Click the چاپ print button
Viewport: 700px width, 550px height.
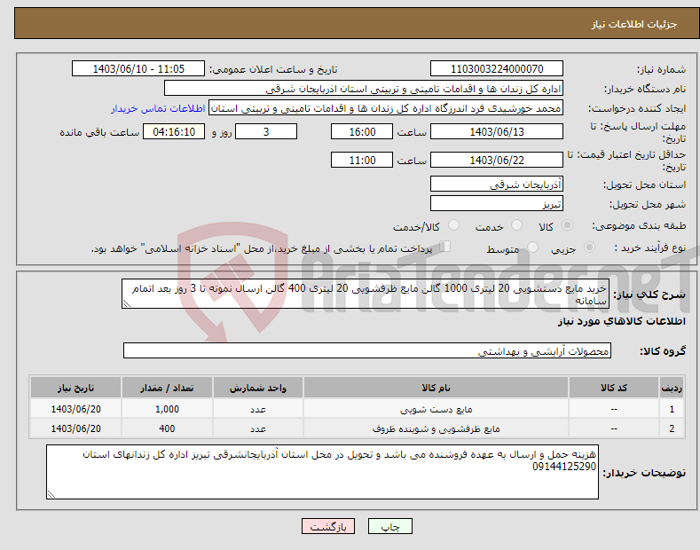[390, 527]
